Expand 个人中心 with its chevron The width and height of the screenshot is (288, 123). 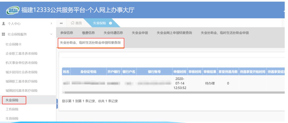tap(51, 23)
